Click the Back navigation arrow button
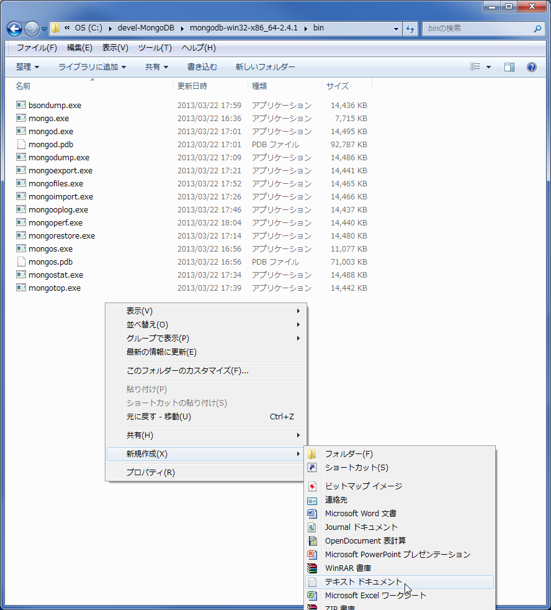551x610 pixels. (14, 29)
